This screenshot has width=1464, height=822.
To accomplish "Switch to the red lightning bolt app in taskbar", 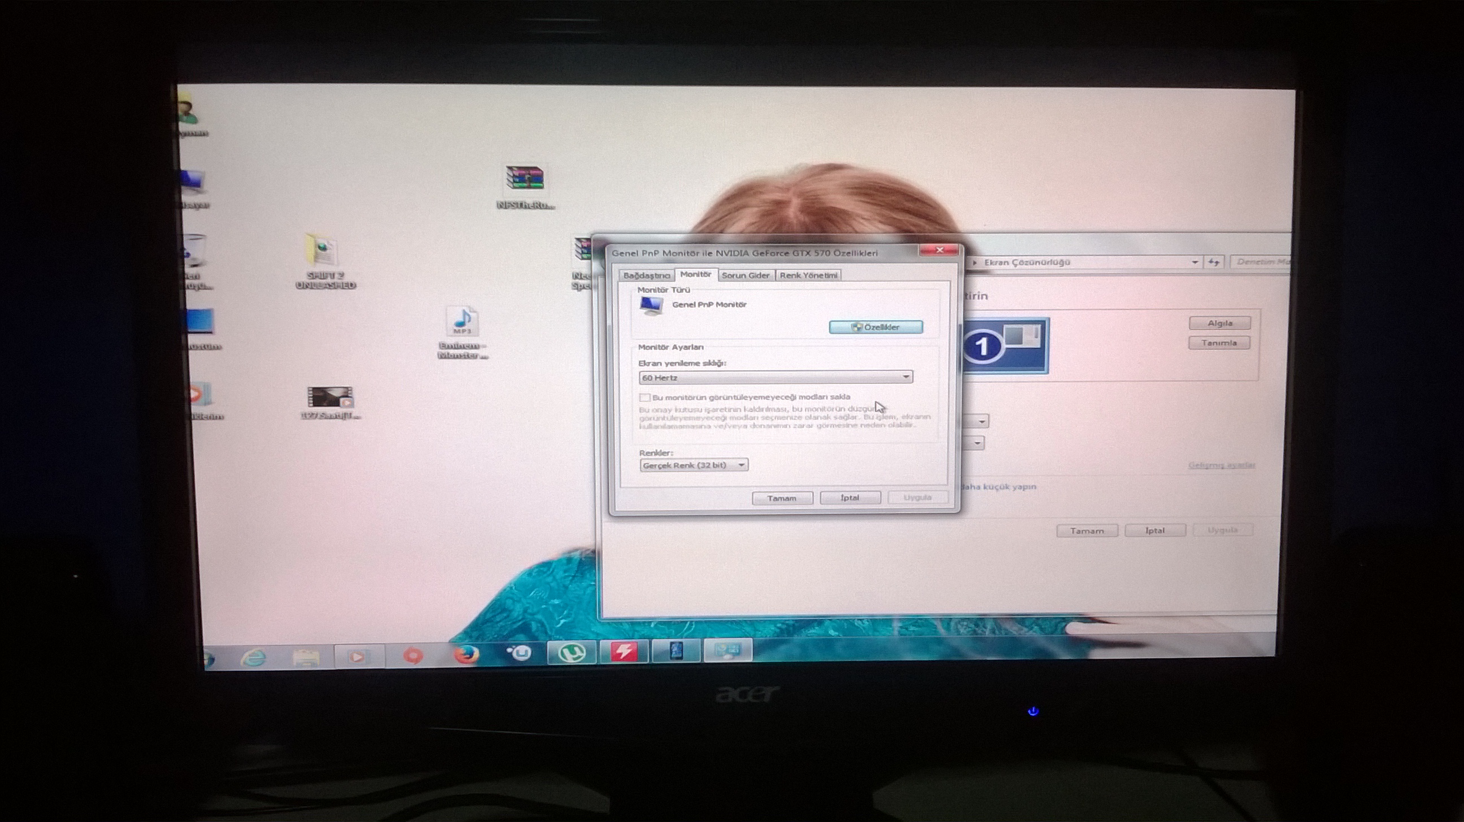I will click(x=624, y=651).
